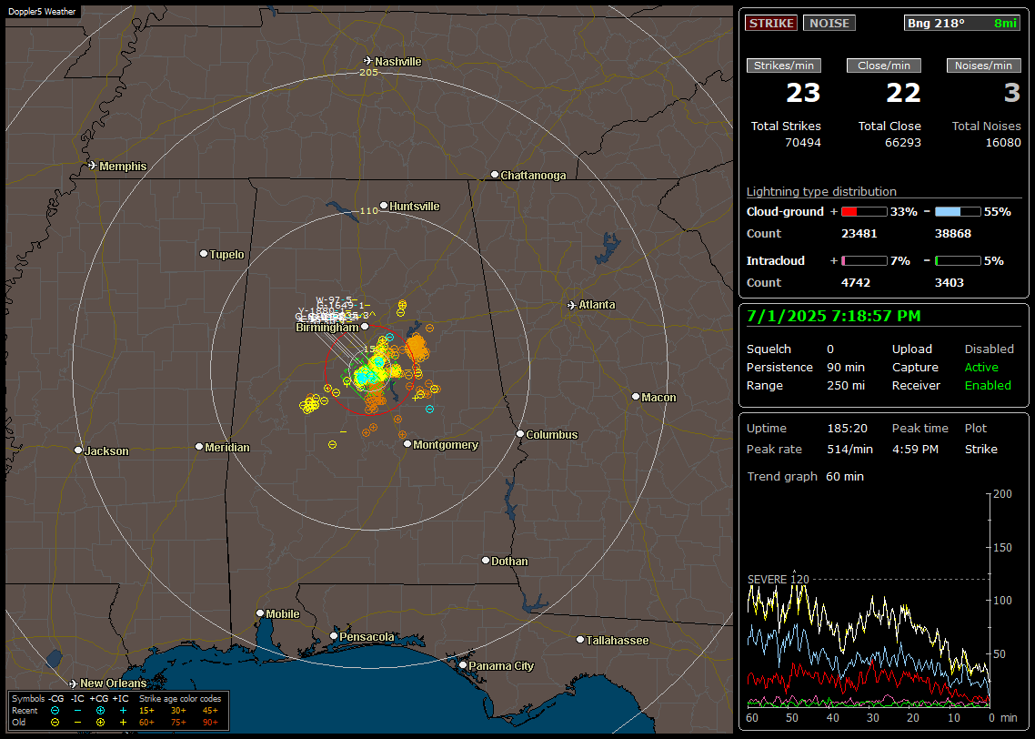Click the Recent +CG cyan legend symbol
Viewport: 1035px width, 739px height.
pos(100,711)
